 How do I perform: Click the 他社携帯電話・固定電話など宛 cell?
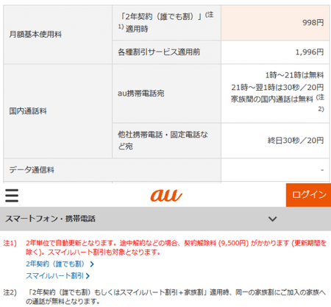(x=166, y=141)
